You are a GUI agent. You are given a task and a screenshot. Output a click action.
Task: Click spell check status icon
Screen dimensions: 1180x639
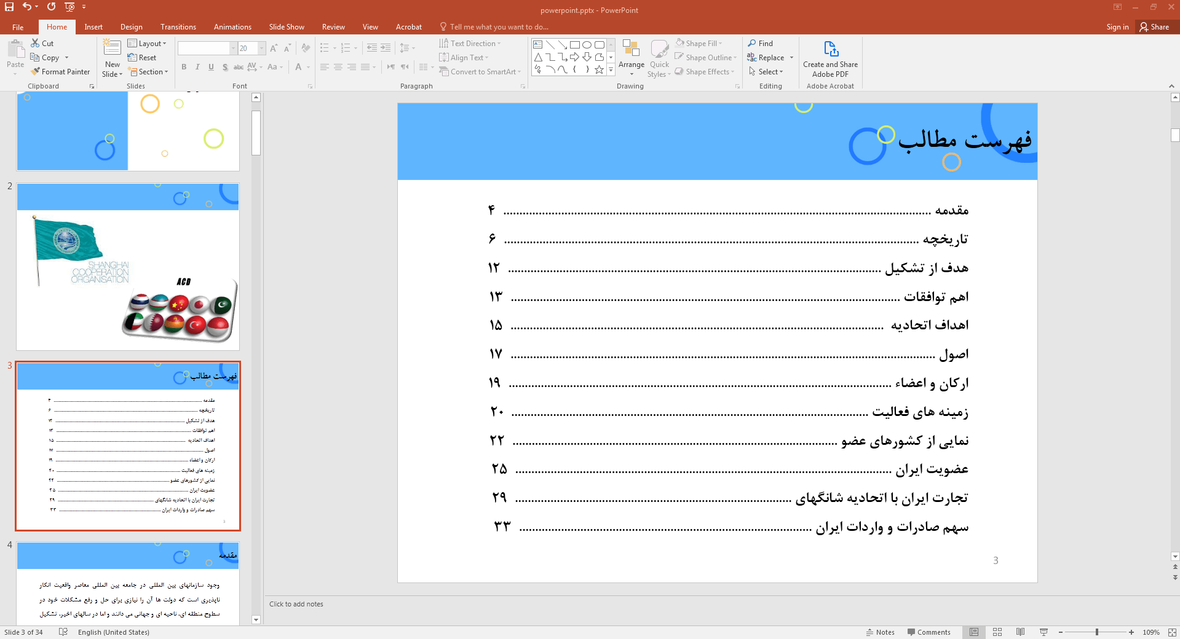pyautogui.click(x=63, y=632)
